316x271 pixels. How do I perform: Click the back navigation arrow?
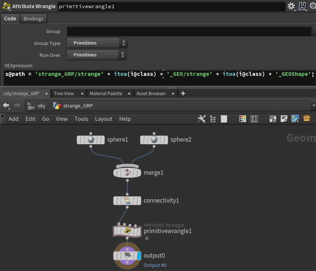click(x=6, y=106)
